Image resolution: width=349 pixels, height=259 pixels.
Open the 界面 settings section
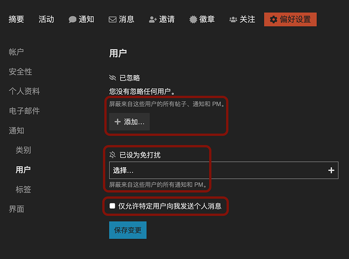[17, 209]
